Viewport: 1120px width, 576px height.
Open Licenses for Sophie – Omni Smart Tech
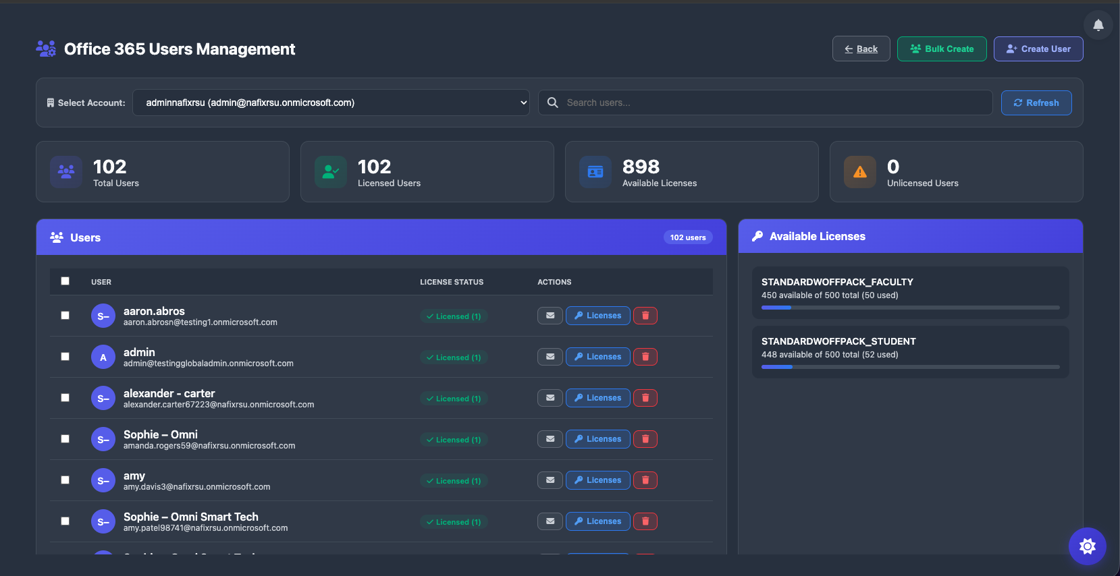(x=597, y=521)
